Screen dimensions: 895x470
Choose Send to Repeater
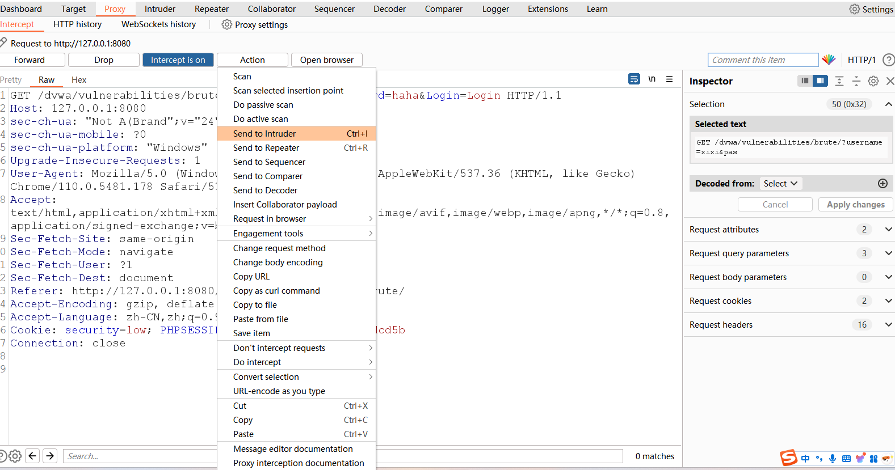tap(296, 147)
